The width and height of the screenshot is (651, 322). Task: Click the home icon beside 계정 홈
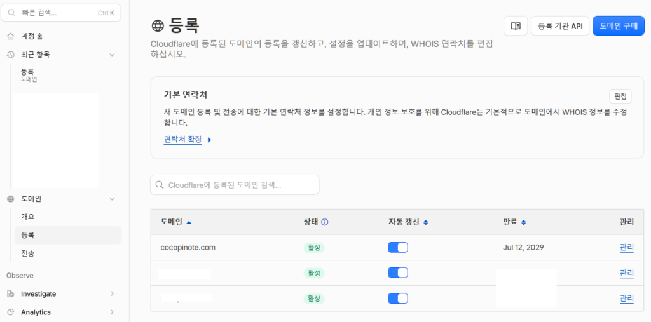pyautogui.click(x=11, y=36)
